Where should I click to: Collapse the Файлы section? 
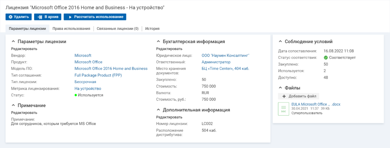tap(280, 88)
